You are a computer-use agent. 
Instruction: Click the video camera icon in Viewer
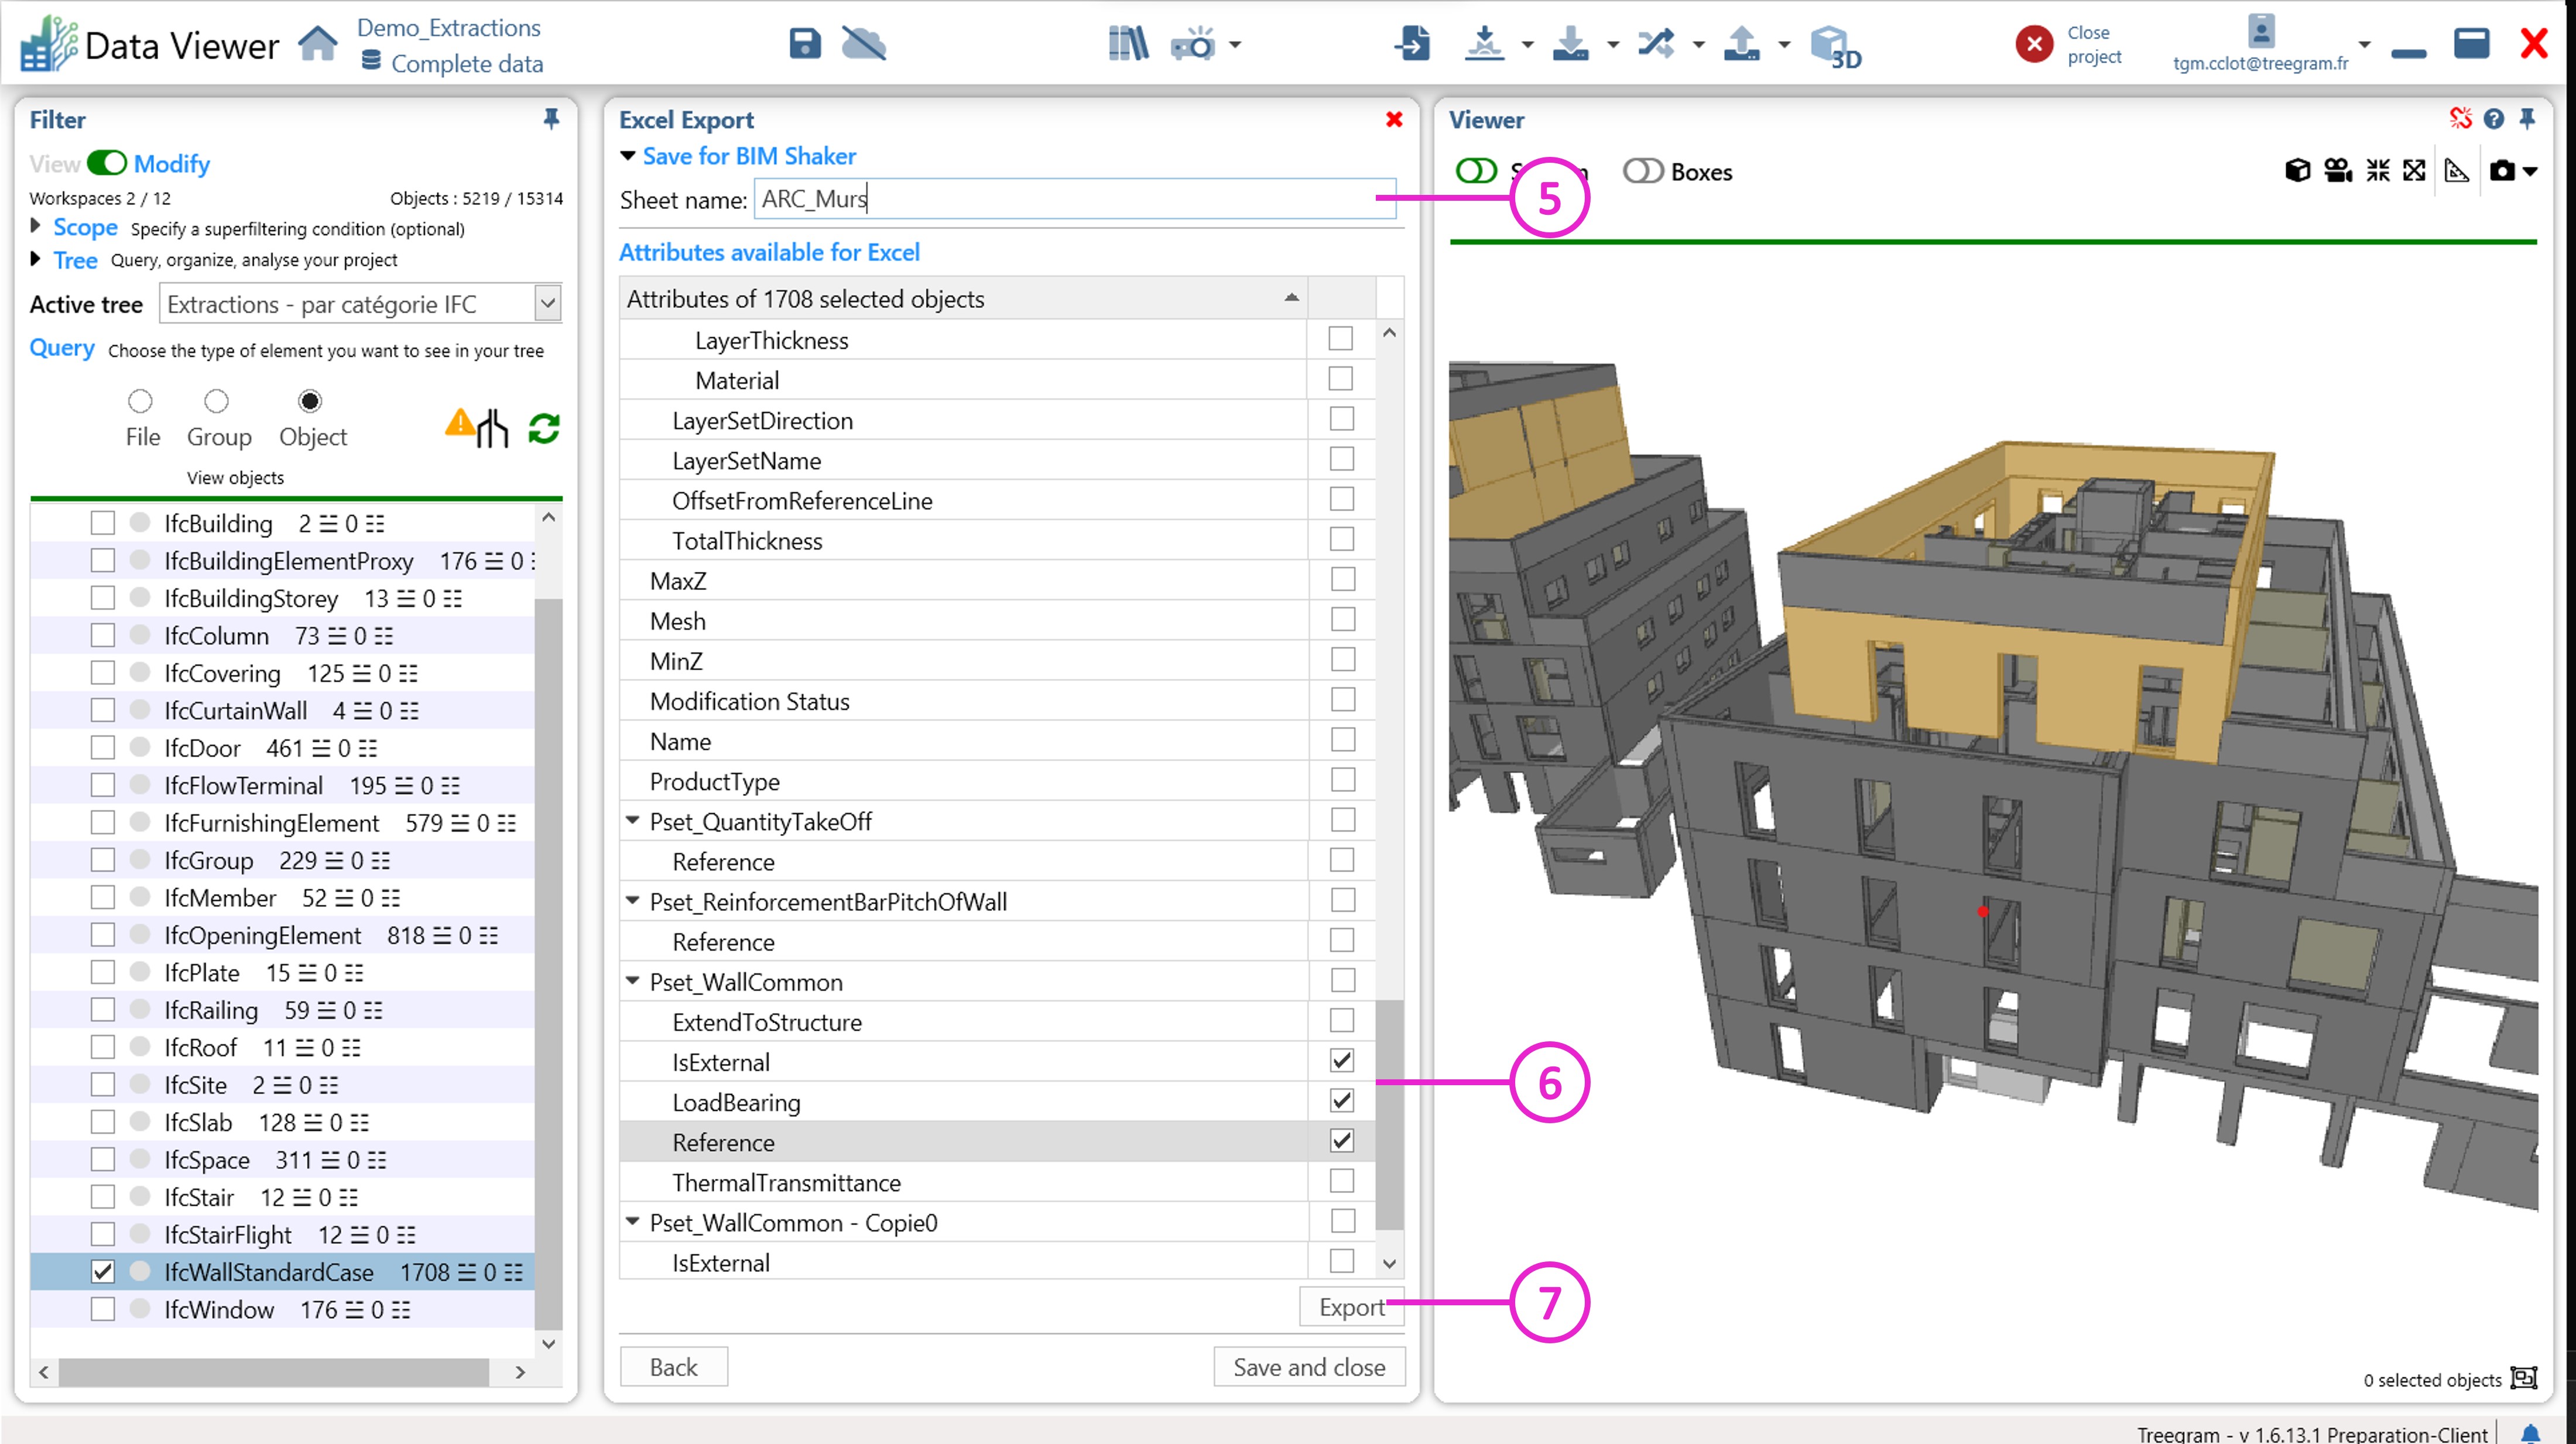[x=2337, y=171]
